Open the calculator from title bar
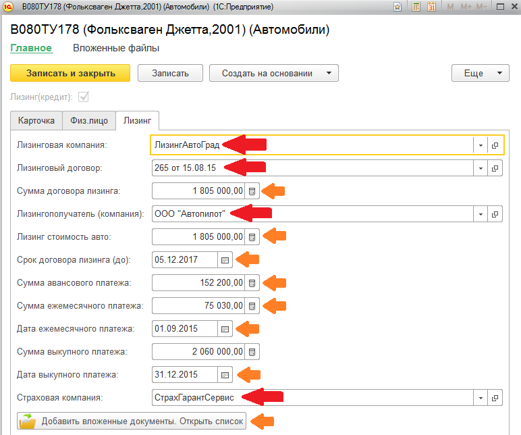 pyautogui.click(x=415, y=7)
